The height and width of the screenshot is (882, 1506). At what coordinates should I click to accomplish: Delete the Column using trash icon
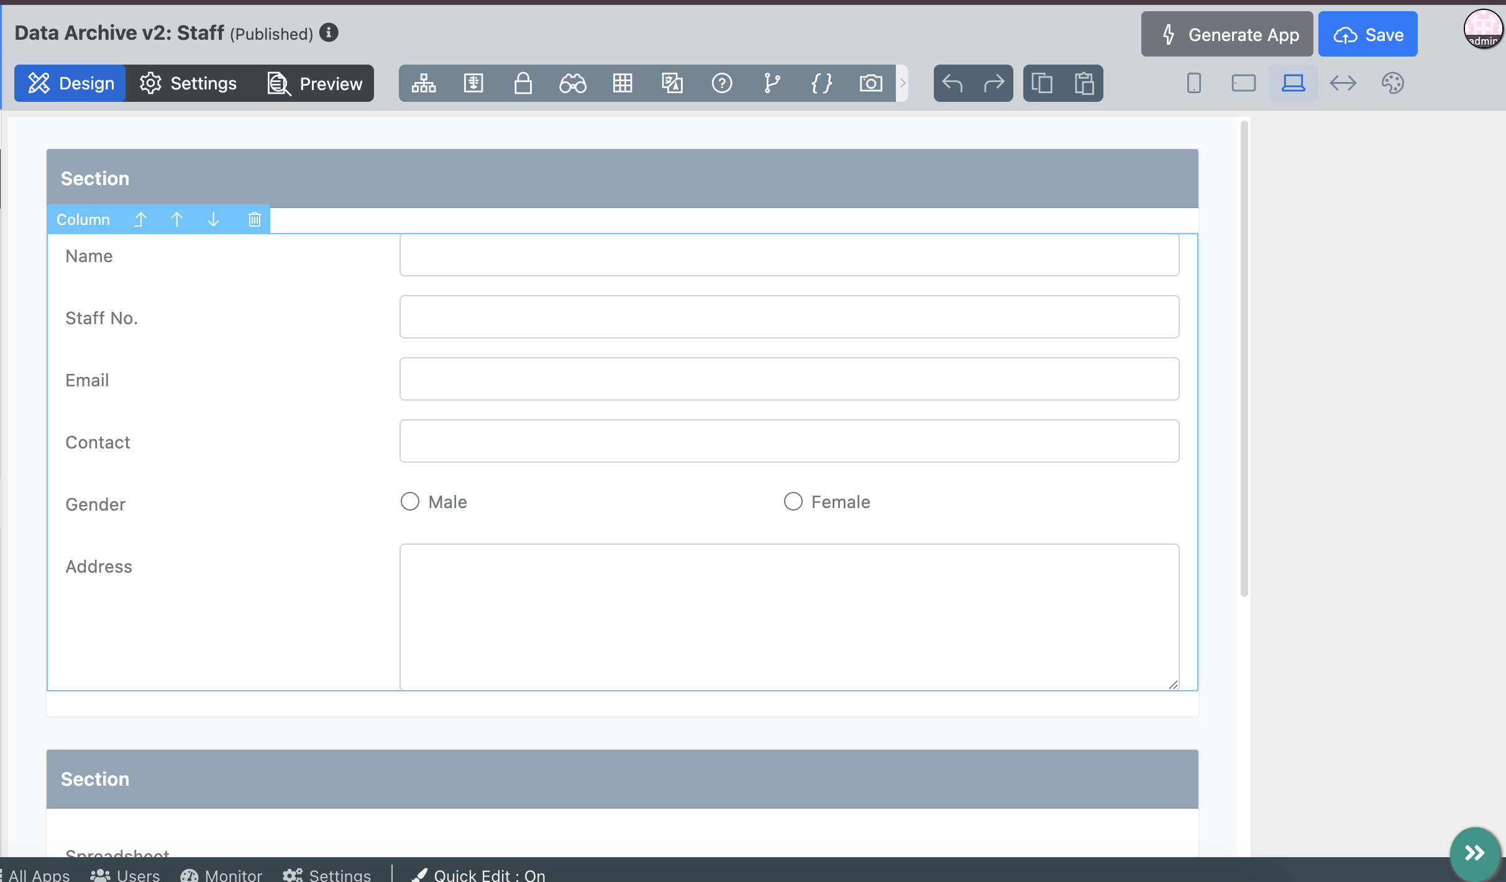(x=254, y=219)
